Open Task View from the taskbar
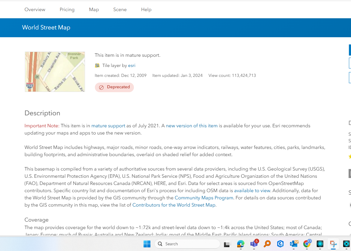This screenshot has width=351, height=251. 227,244
